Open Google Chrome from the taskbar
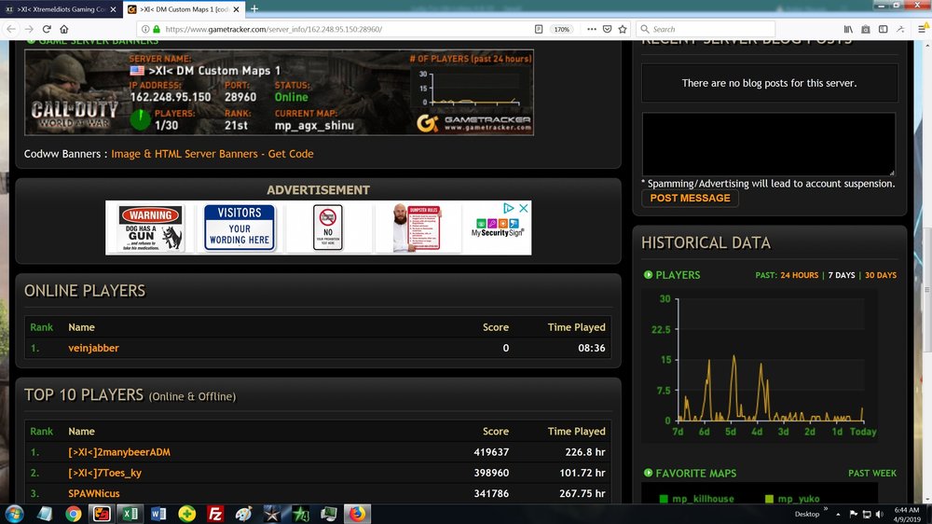 tap(74, 513)
